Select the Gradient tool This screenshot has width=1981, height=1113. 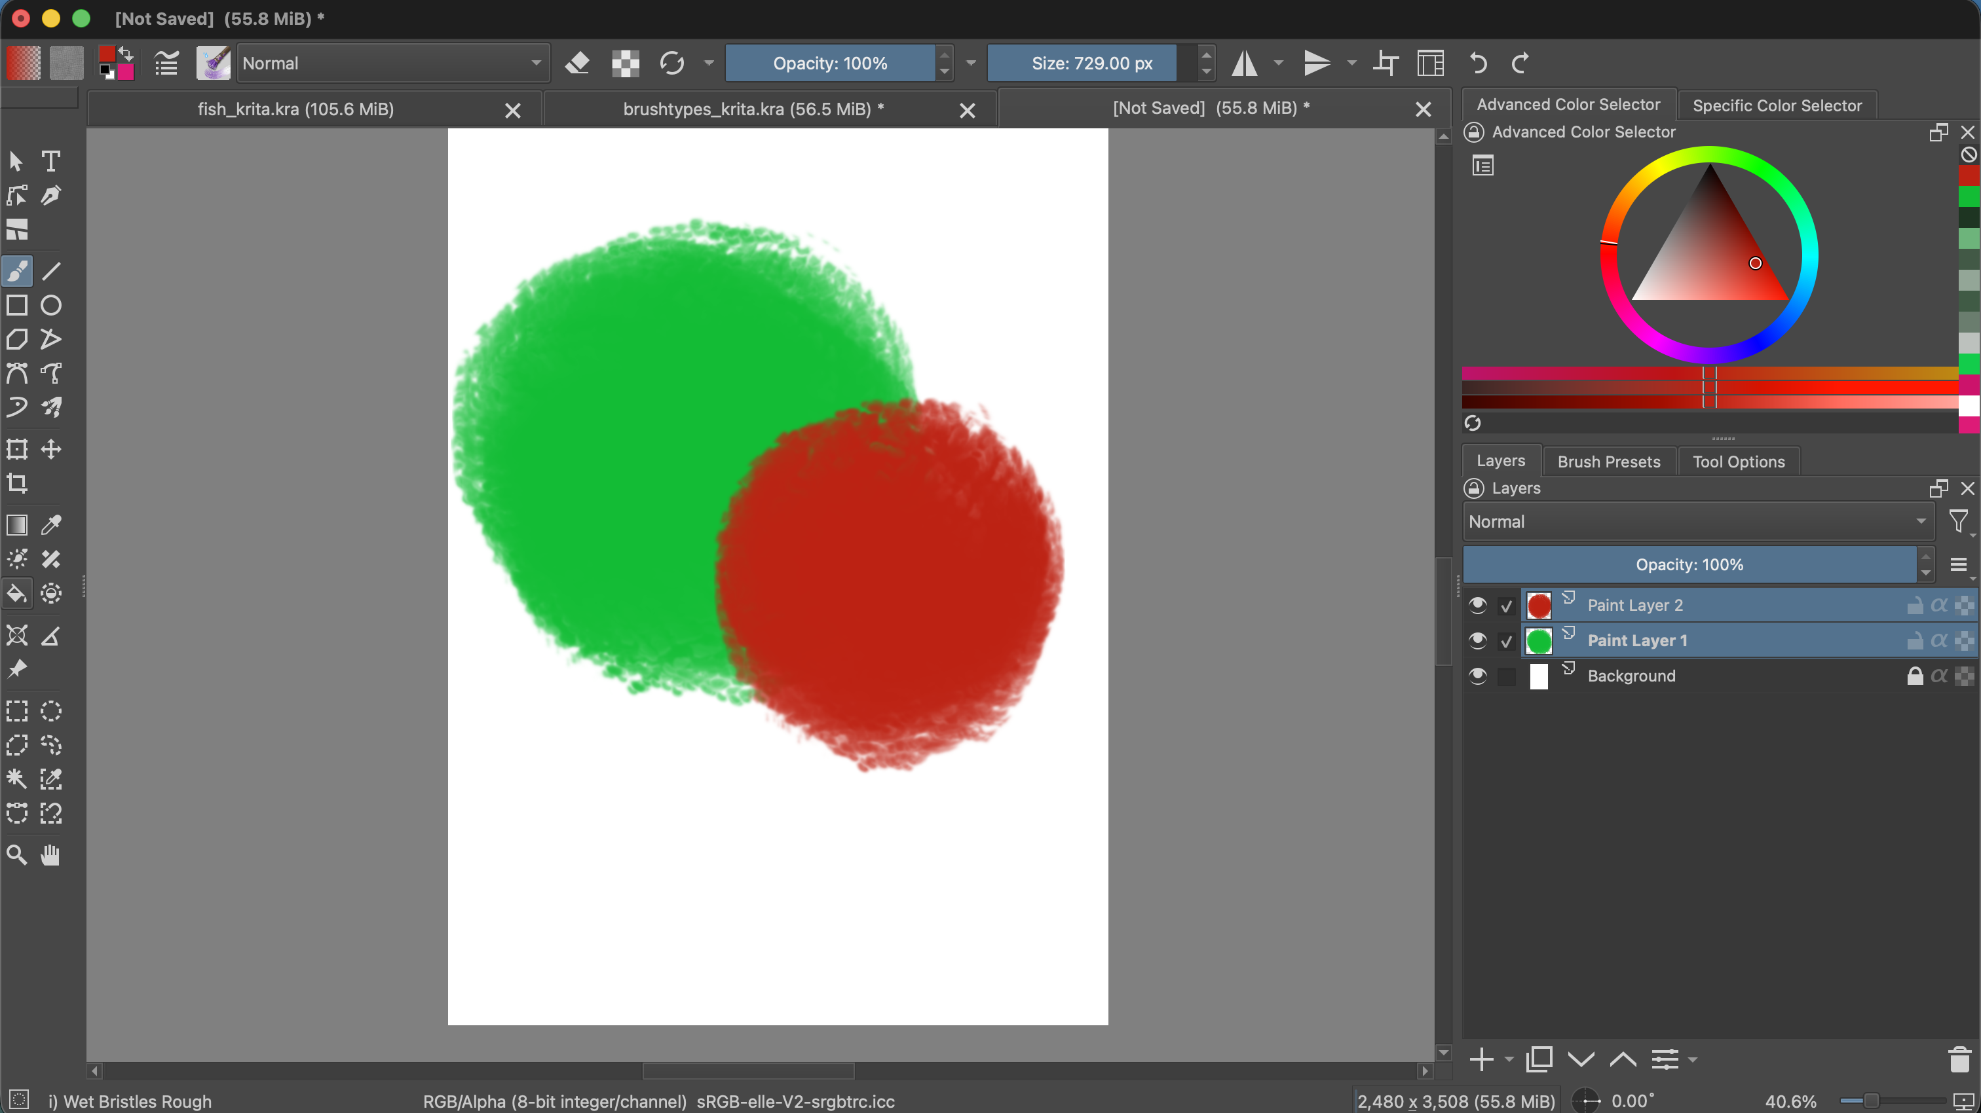pos(17,525)
